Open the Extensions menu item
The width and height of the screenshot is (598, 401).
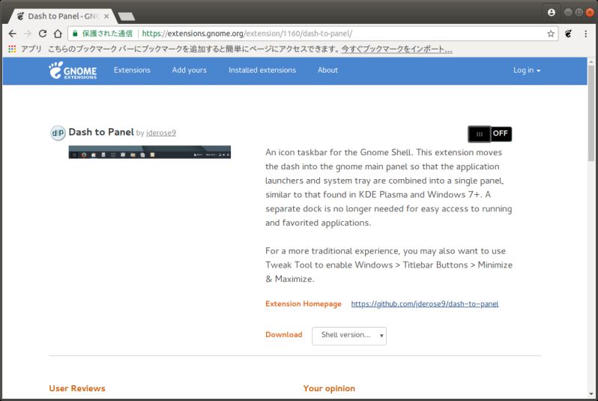132,70
